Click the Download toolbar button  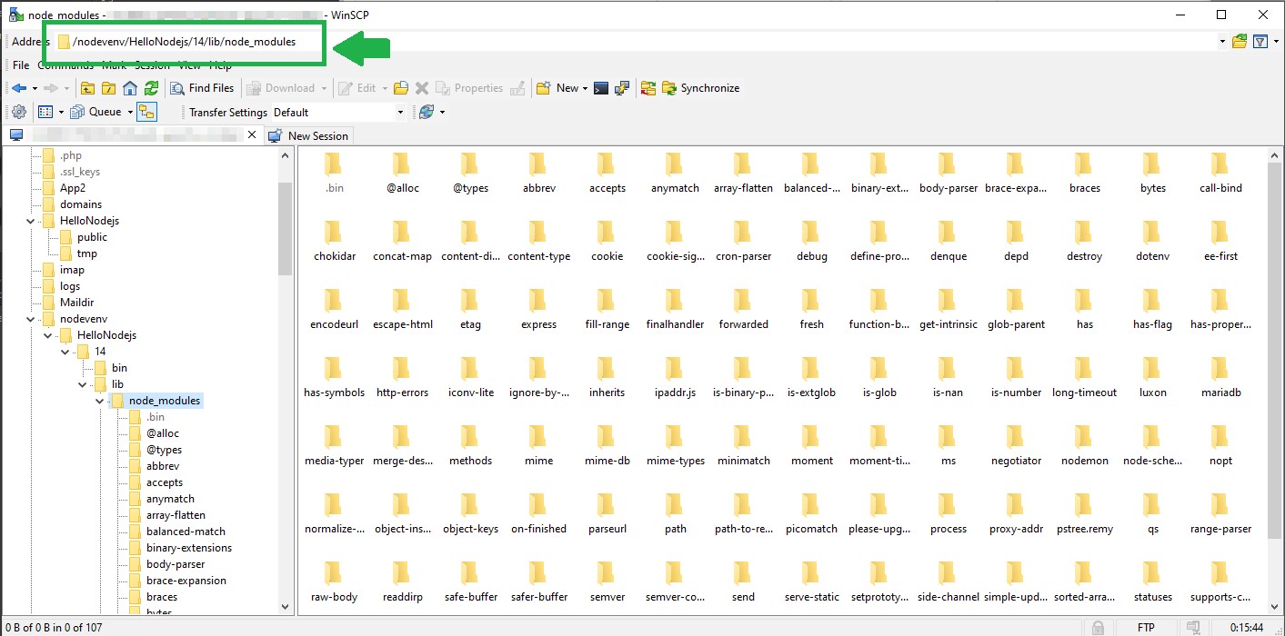coord(280,88)
